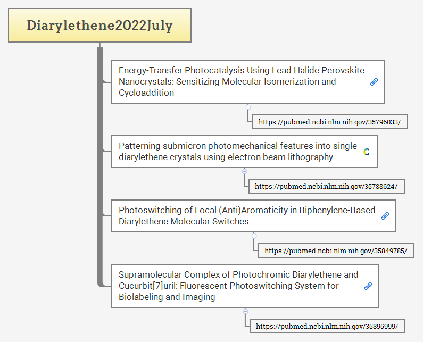Viewport: 423px width, 342px height.
Task: Open pubmed link 35788624
Action: (326, 186)
